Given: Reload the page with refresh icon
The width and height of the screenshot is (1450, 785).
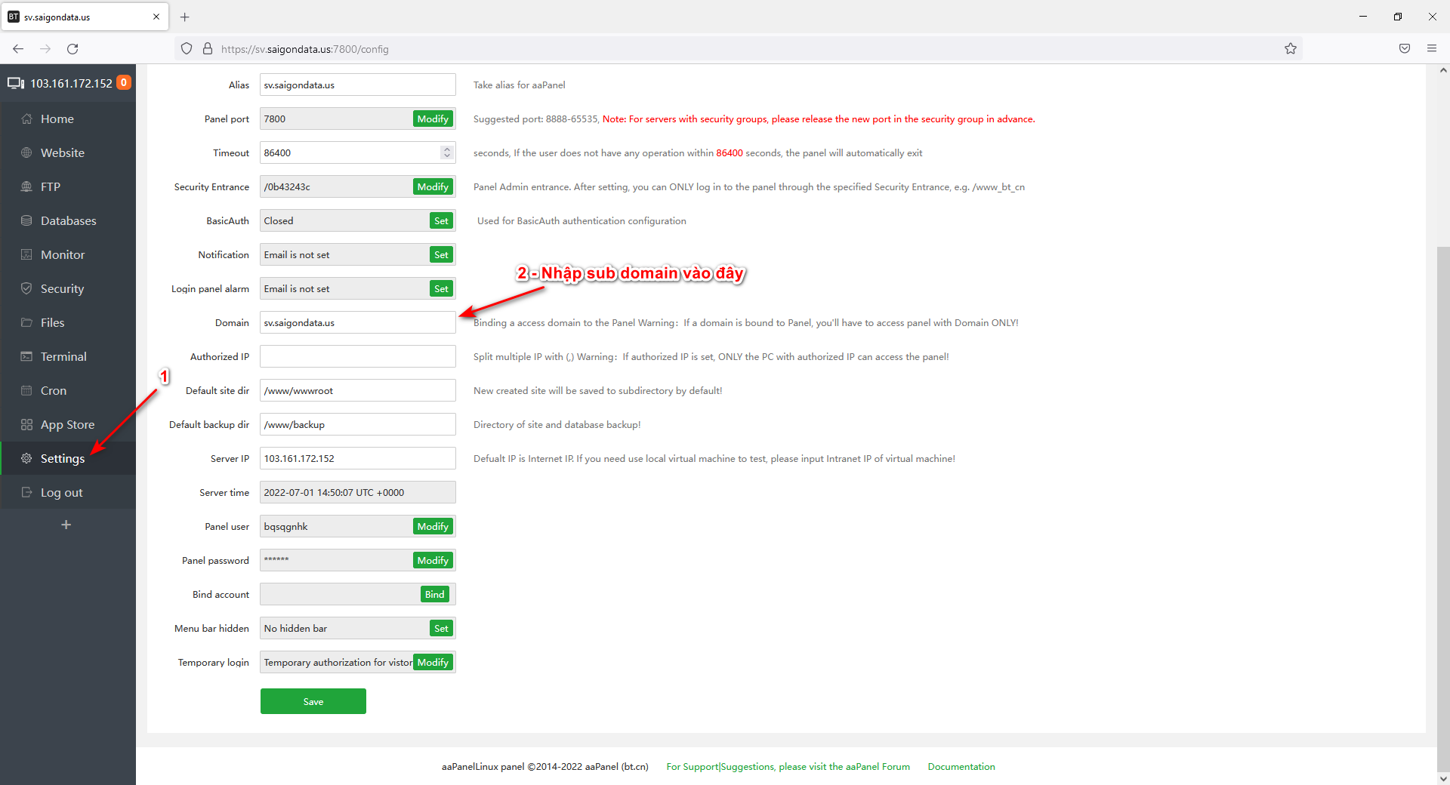Looking at the screenshot, I should [72, 49].
